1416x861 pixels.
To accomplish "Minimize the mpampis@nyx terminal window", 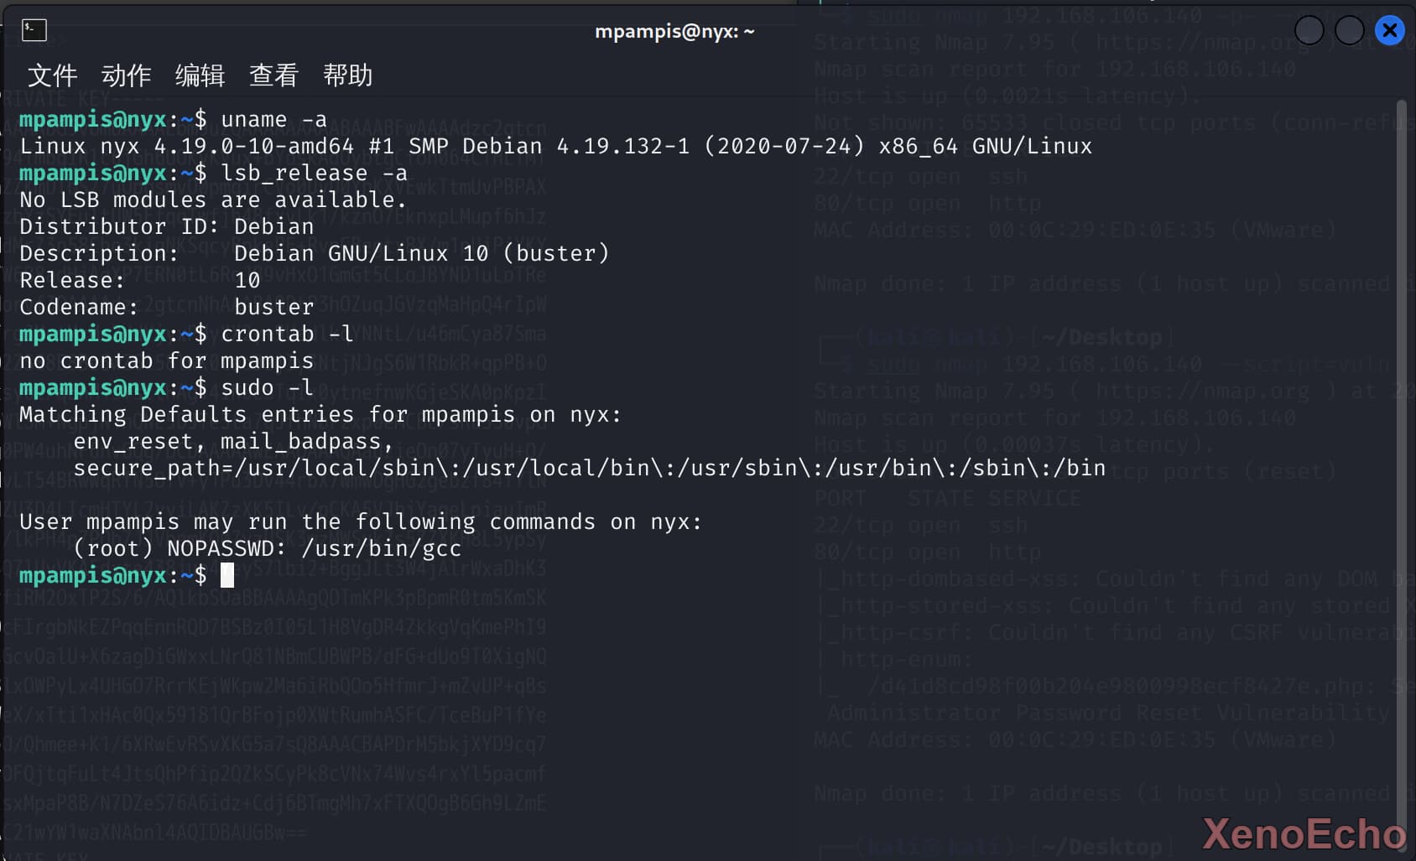I will [x=1309, y=31].
